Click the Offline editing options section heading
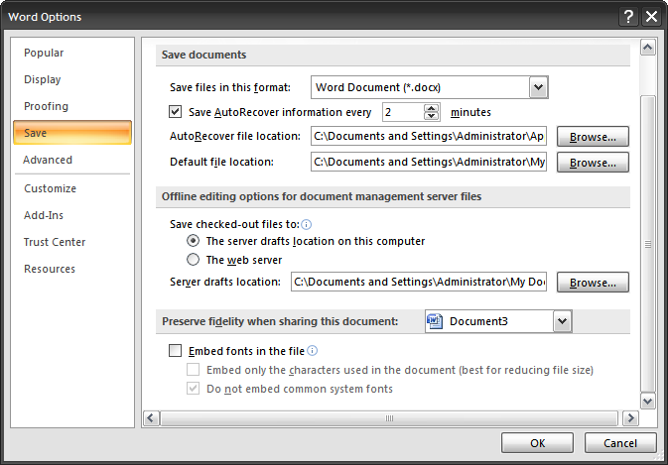 pos(322,196)
